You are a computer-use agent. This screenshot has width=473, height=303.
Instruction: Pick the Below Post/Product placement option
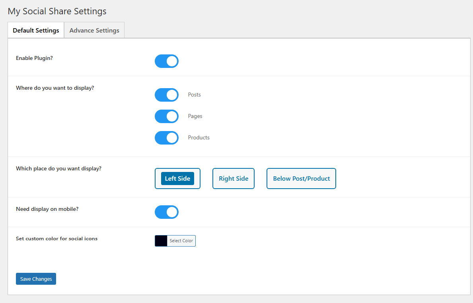pyautogui.click(x=301, y=179)
